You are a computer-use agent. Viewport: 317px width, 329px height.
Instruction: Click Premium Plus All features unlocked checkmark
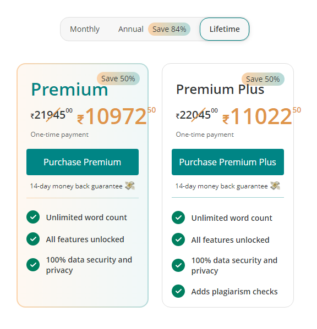(x=178, y=239)
